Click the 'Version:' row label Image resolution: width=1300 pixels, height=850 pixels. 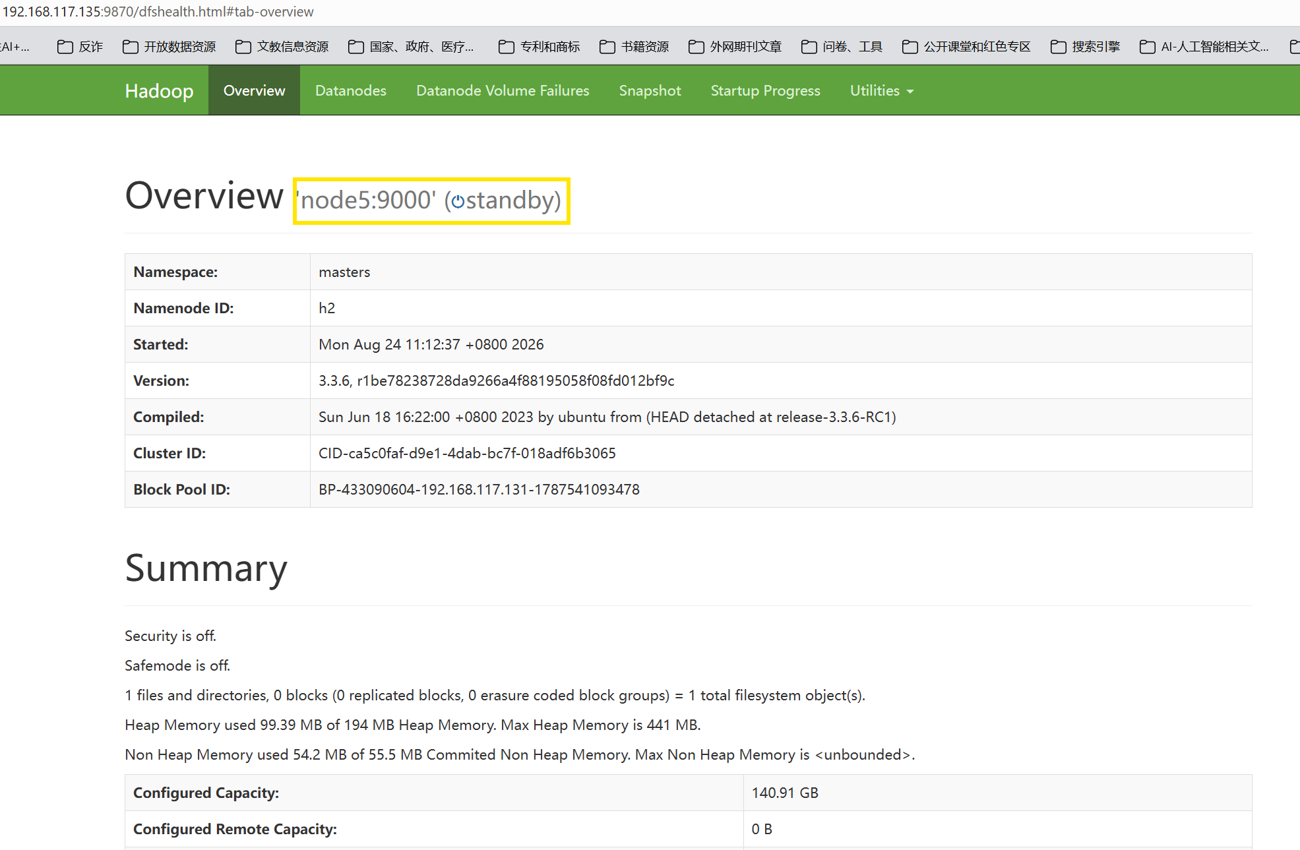coord(161,380)
